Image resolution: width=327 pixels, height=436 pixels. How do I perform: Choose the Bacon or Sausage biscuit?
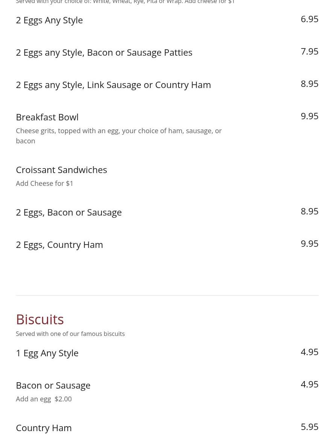pos(53,385)
